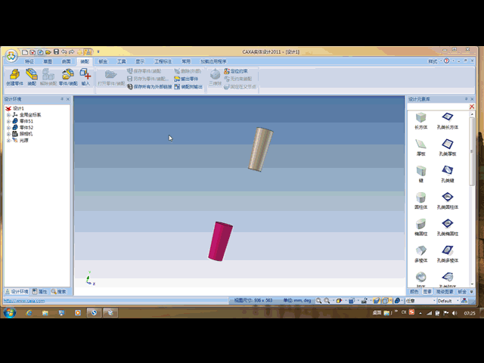Click 保存所有为外部链接 command
Screen dimensions: 484x363
coord(150,87)
